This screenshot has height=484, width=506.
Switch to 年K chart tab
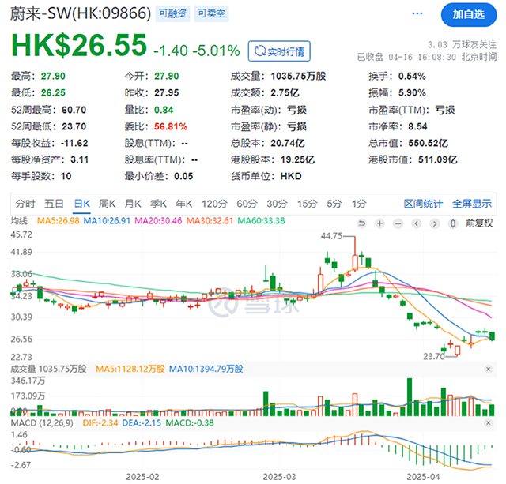[184, 204]
